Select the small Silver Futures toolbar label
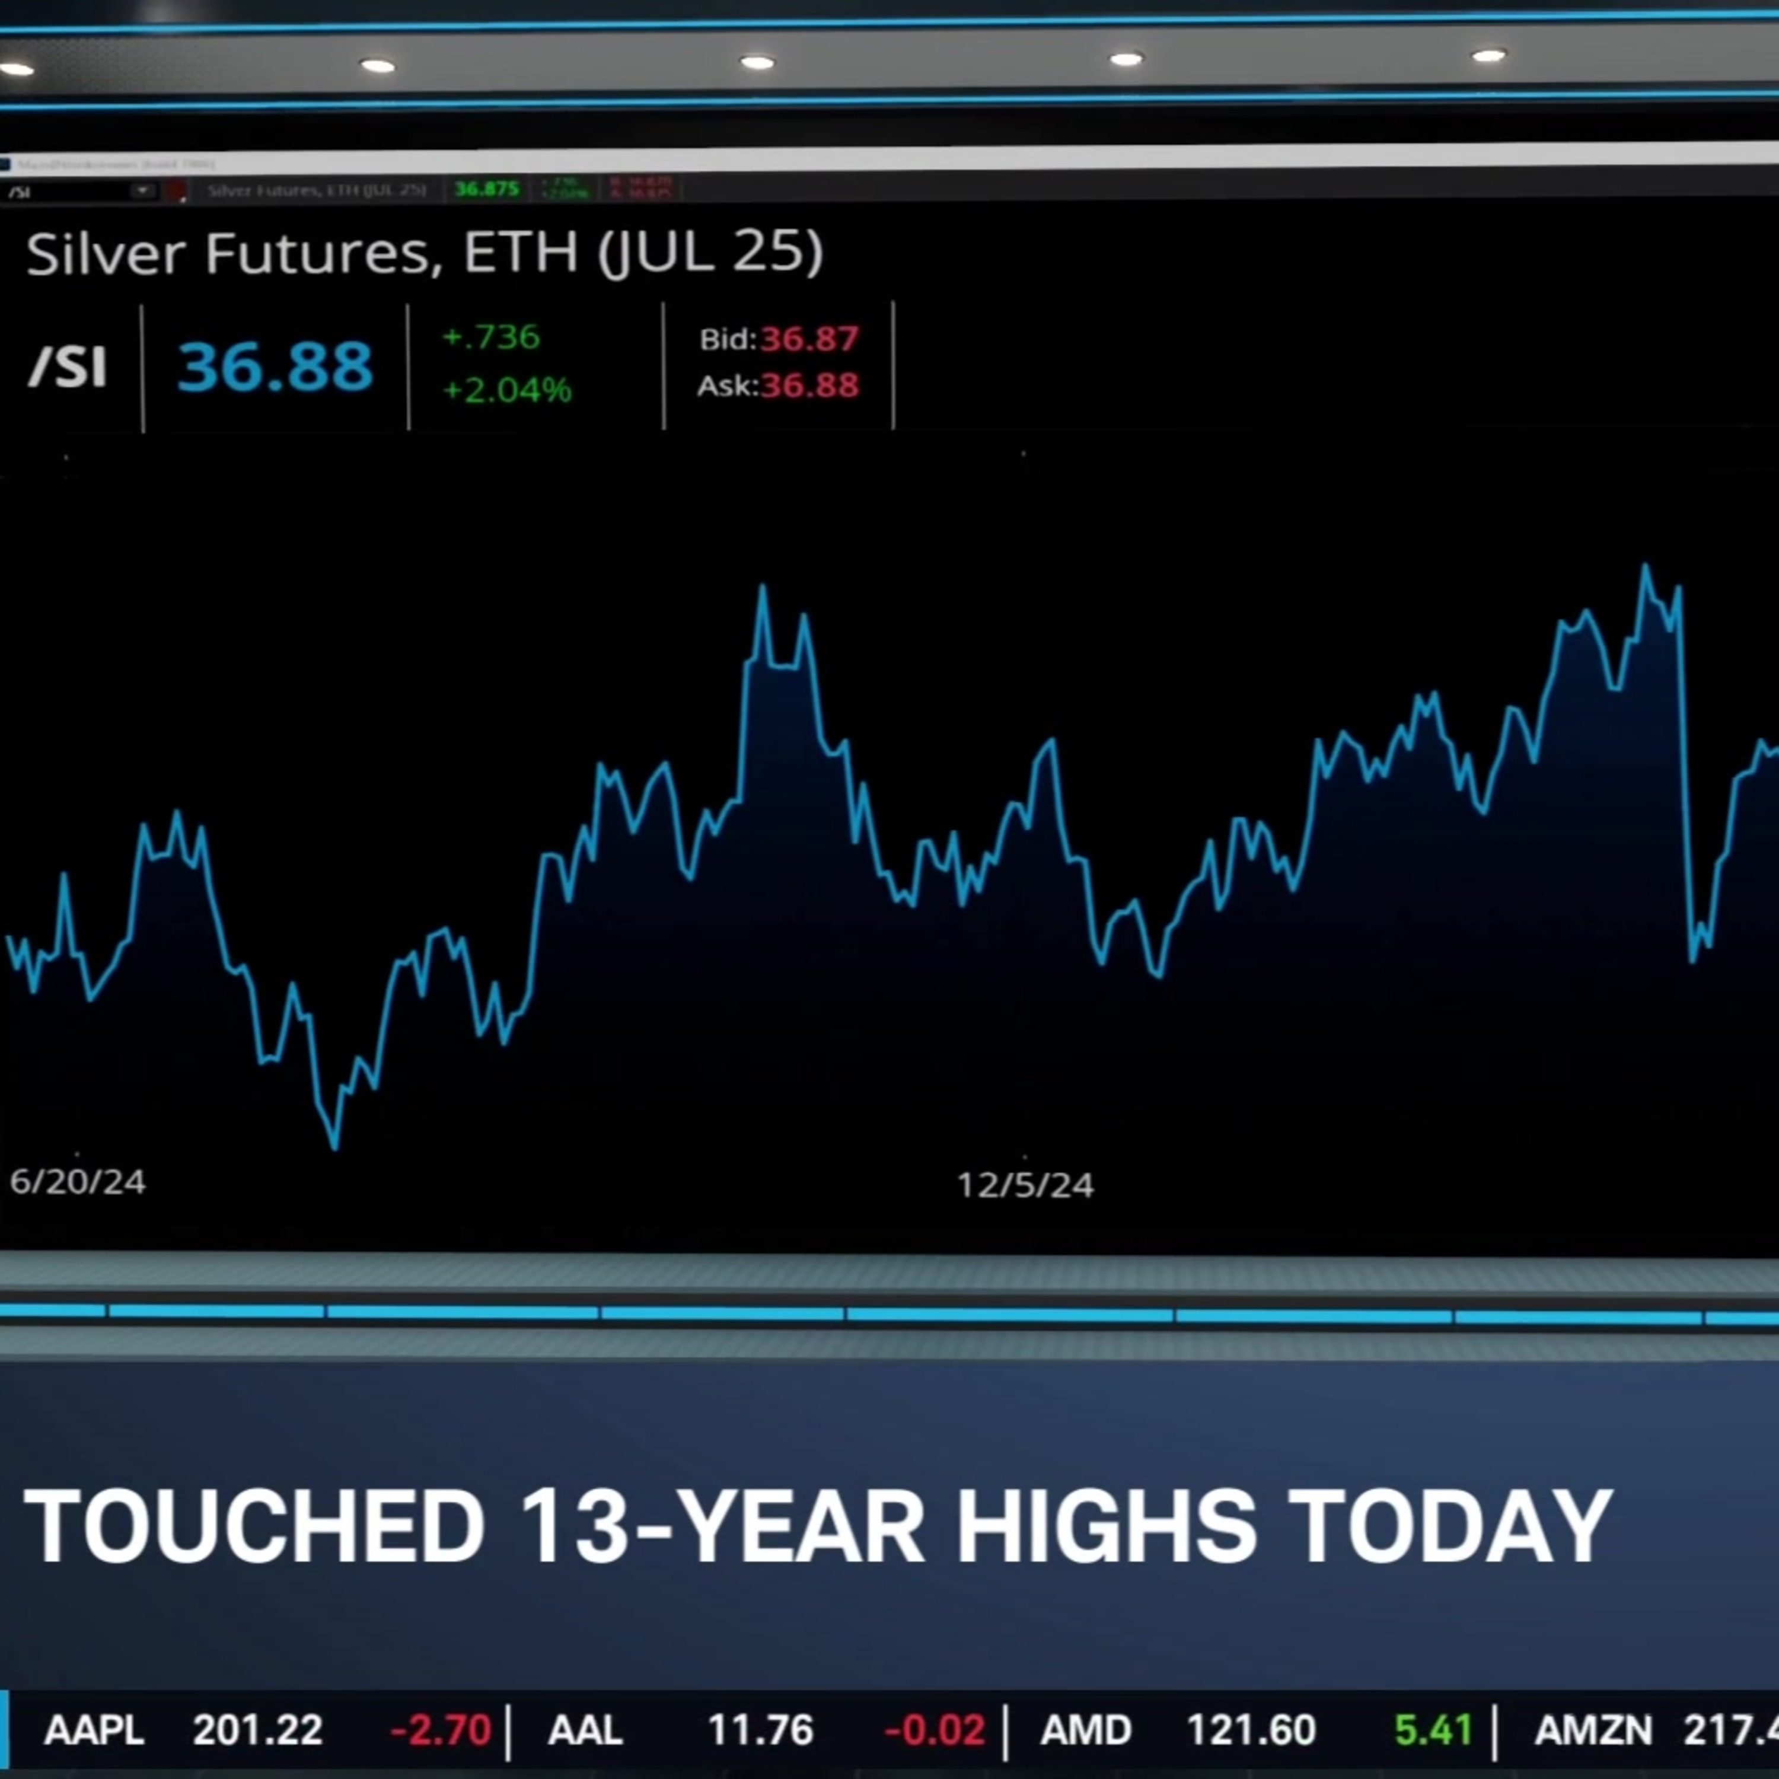 click(317, 190)
